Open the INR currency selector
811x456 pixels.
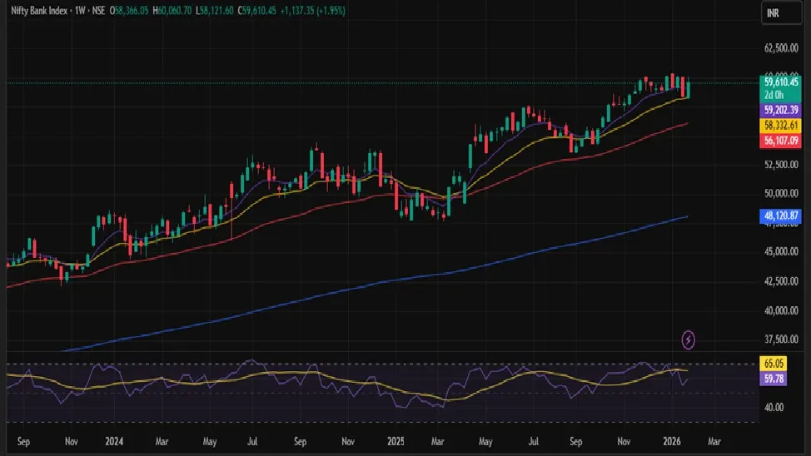coord(781,13)
